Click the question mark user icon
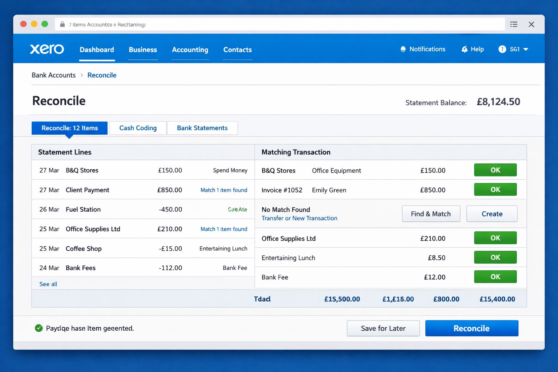Screen dimensions: 558x372 click(502, 49)
